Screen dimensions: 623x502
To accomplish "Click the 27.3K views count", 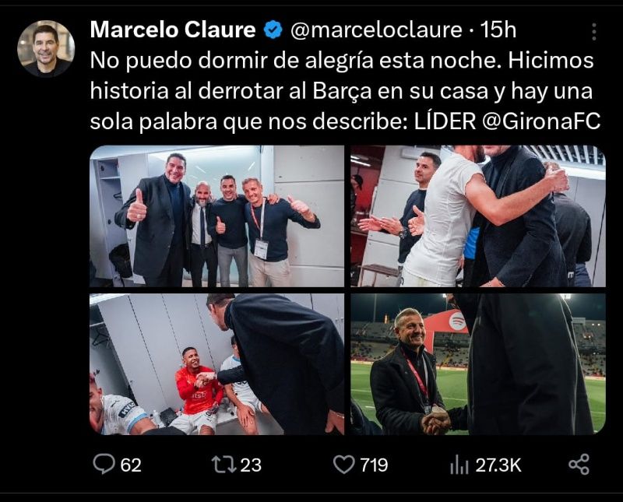I will (498, 465).
